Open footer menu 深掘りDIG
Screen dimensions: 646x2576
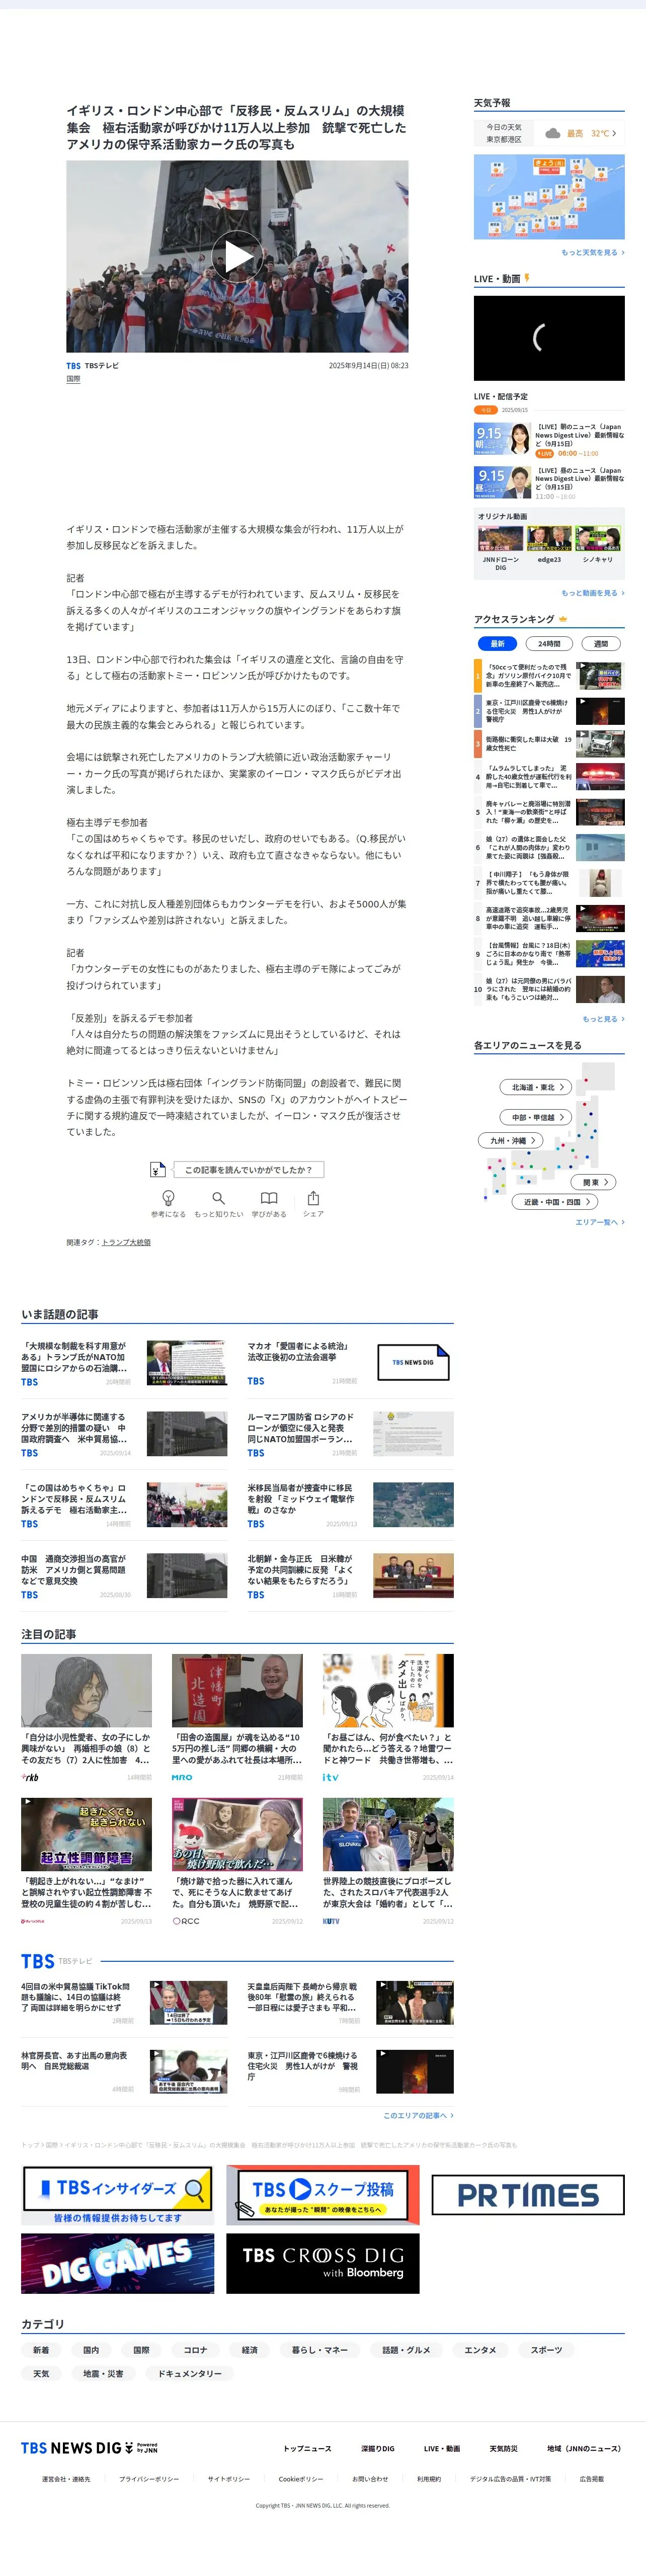[x=378, y=2449]
